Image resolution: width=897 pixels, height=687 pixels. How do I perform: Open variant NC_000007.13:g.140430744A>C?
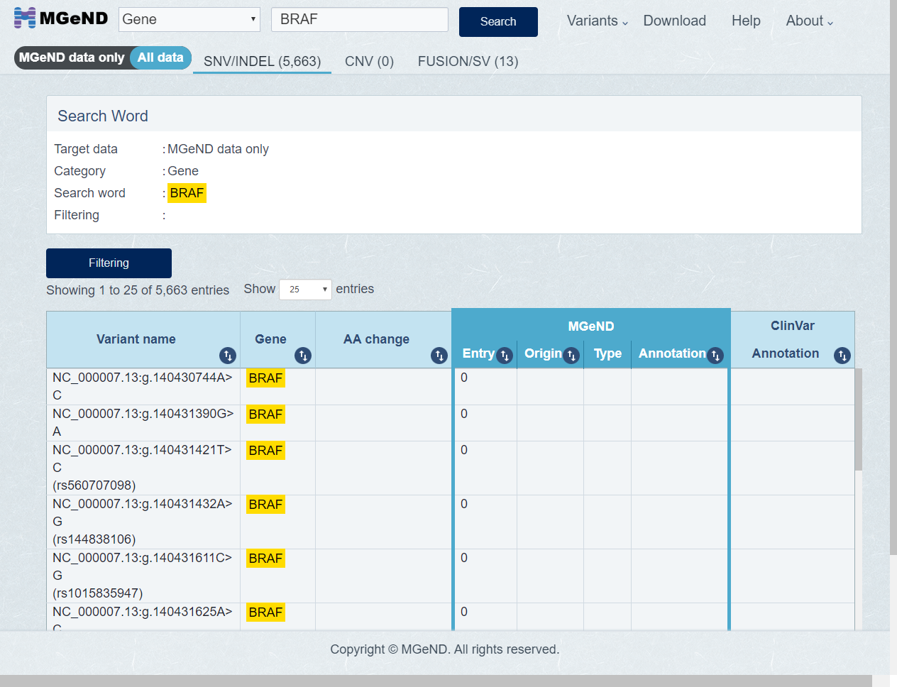[142, 386]
